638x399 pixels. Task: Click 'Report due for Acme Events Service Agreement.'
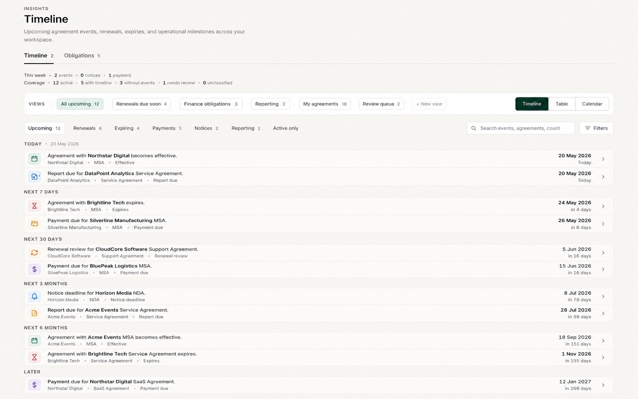pyautogui.click(x=108, y=310)
